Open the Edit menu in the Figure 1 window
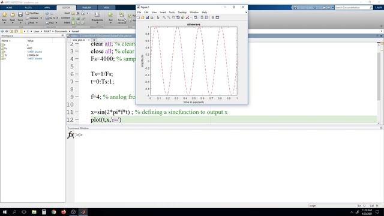 pos(146,12)
